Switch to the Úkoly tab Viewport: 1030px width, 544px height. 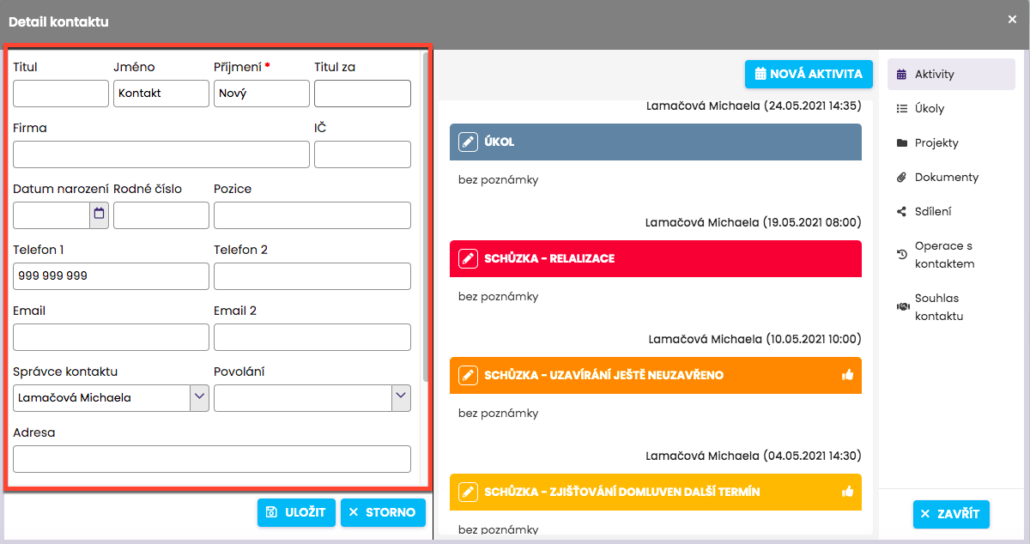click(x=929, y=109)
